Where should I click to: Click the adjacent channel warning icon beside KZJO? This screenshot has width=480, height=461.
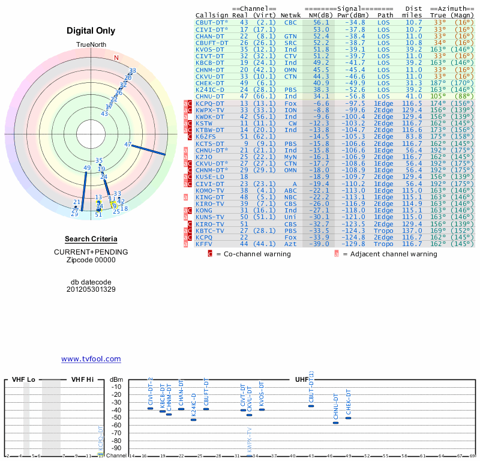[186, 157]
